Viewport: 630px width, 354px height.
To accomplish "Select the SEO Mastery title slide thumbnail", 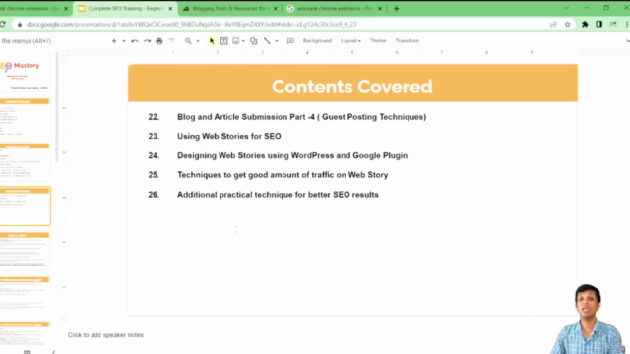I will (25, 73).
